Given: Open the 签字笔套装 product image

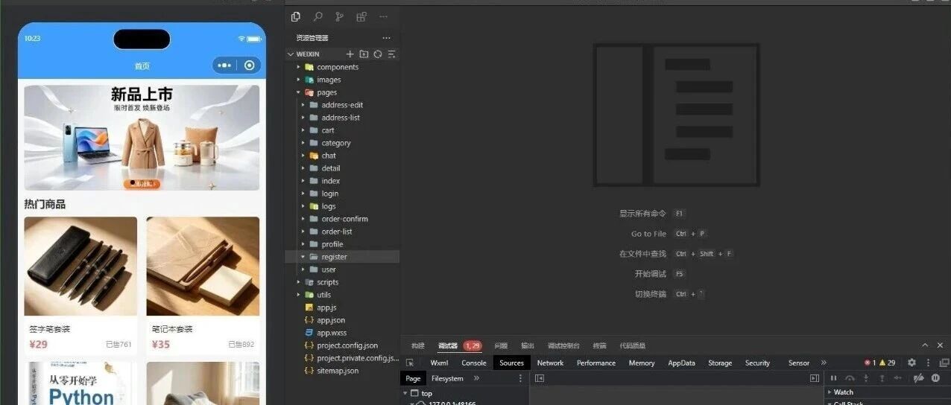Looking at the screenshot, I should coord(80,266).
